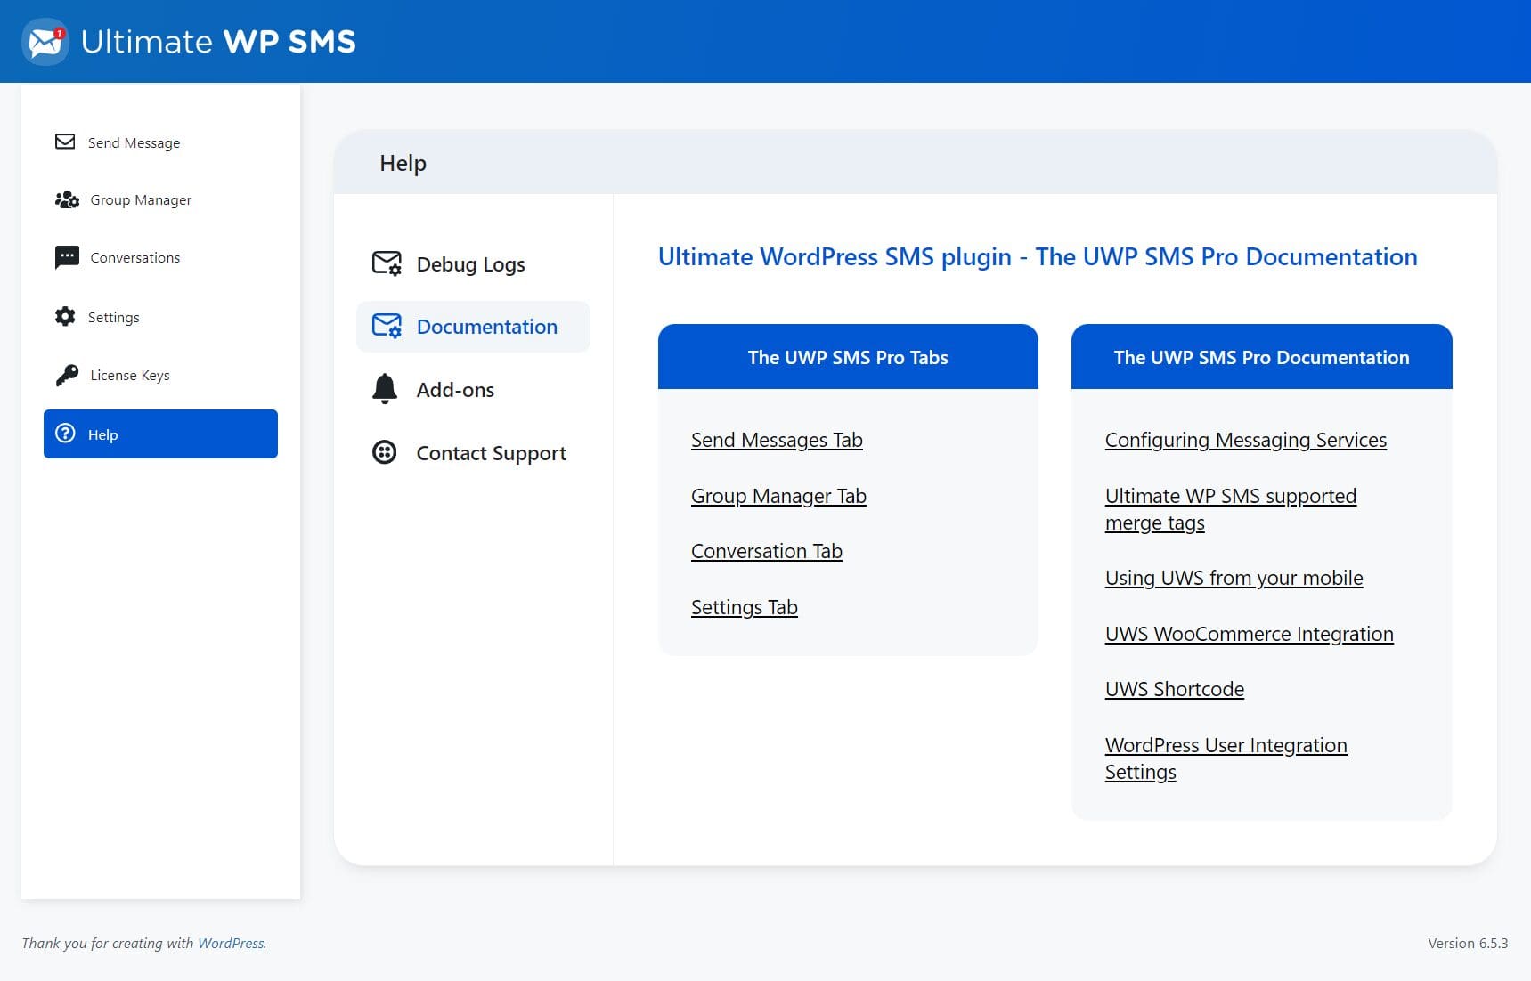Click The UWP SMS Pro Tabs card header
Image resolution: width=1531 pixels, height=981 pixels.
pyautogui.click(x=848, y=357)
